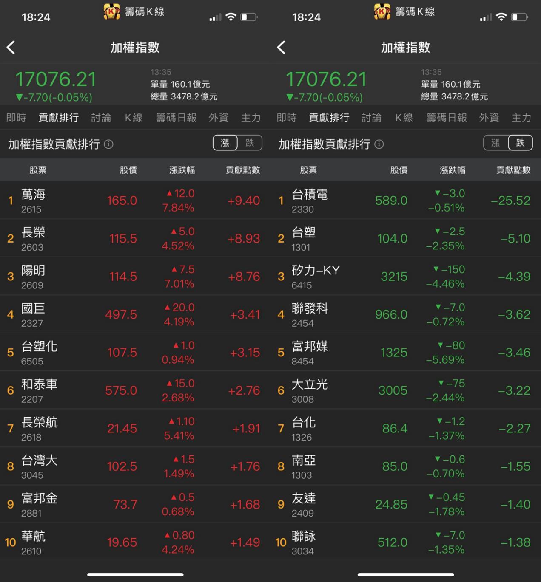Open stock row 聯詠 3034
Image resolution: width=541 pixels, height=582 pixels.
coord(406,542)
